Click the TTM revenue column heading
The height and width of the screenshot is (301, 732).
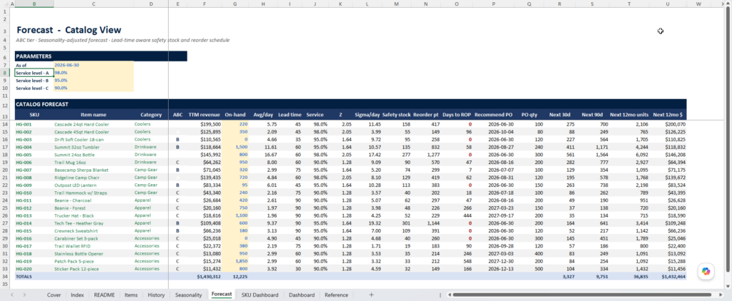point(204,115)
